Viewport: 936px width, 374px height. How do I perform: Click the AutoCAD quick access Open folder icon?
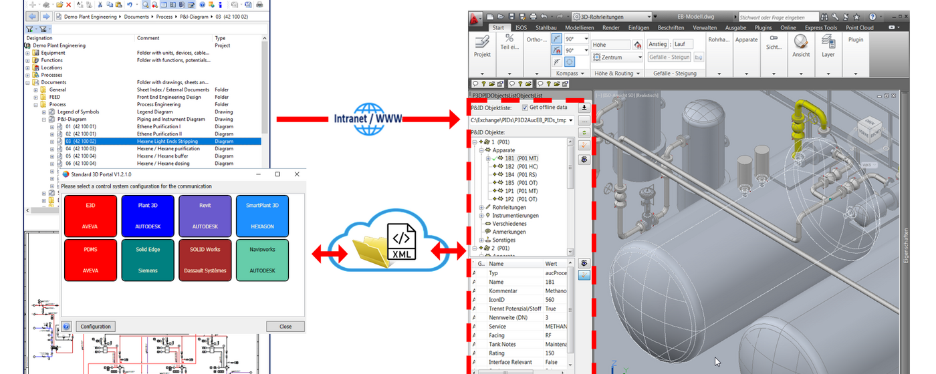(501, 17)
